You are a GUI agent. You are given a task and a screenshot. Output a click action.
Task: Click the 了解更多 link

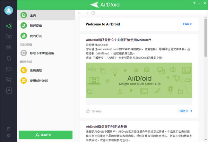click(185, 111)
